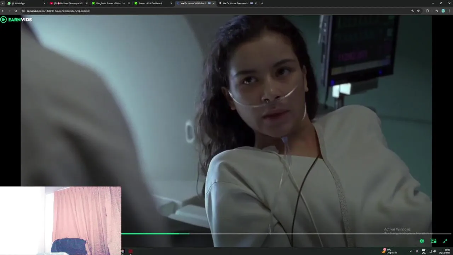Screen dimensions: 453x255
Task: Show hidden system tray icons
Action: (x=411, y=251)
